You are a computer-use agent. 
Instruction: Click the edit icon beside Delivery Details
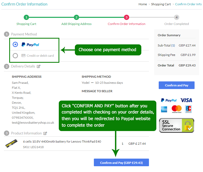tap(39, 66)
